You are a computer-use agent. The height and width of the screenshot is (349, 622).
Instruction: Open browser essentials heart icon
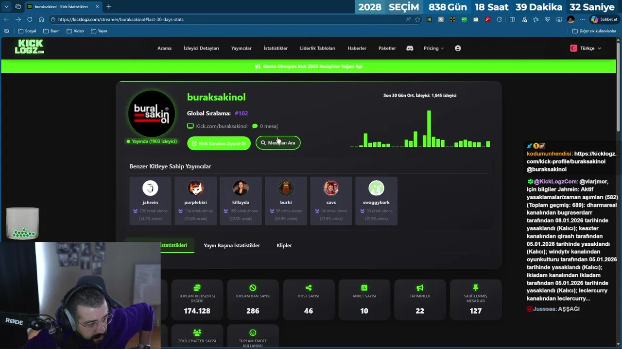point(547,19)
